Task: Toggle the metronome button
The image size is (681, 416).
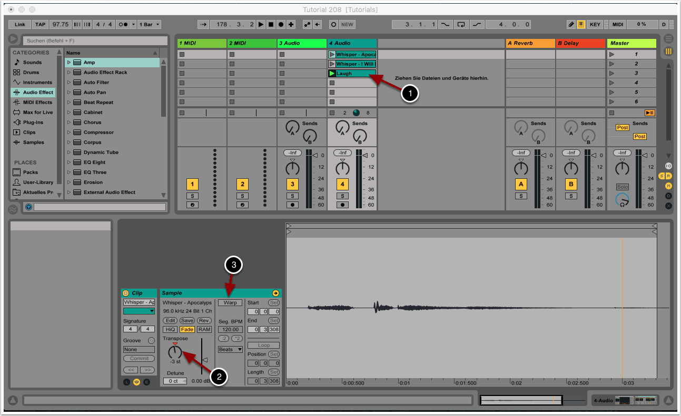Action: click(125, 24)
